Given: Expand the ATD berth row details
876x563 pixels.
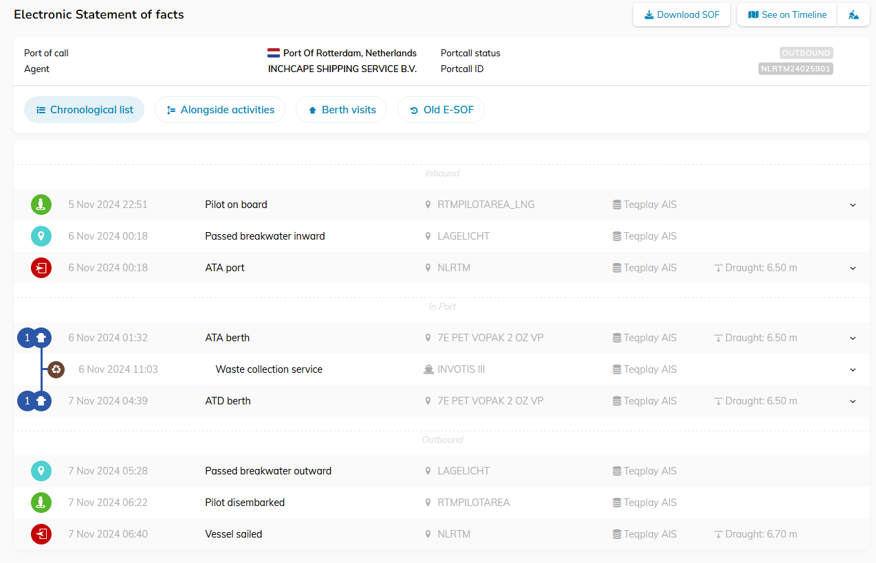Looking at the screenshot, I should [x=853, y=401].
